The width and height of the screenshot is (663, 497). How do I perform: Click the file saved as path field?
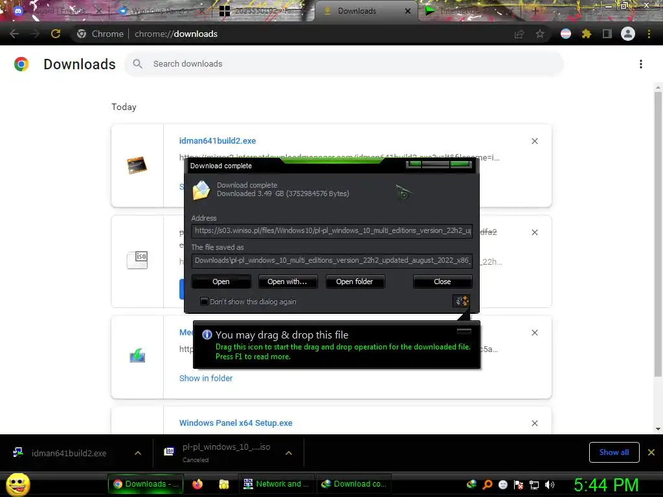click(x=332, y=260)
